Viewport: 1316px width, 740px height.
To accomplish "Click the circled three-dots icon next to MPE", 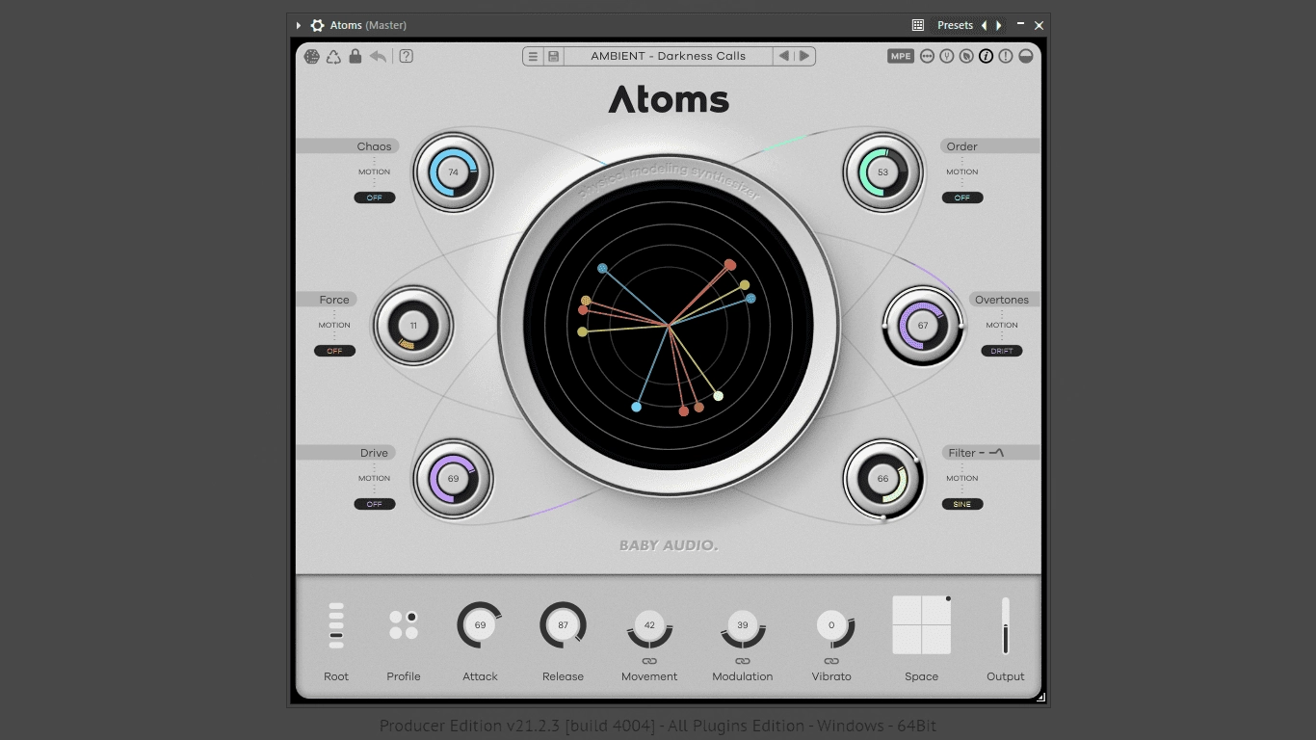I will [928, 56].
